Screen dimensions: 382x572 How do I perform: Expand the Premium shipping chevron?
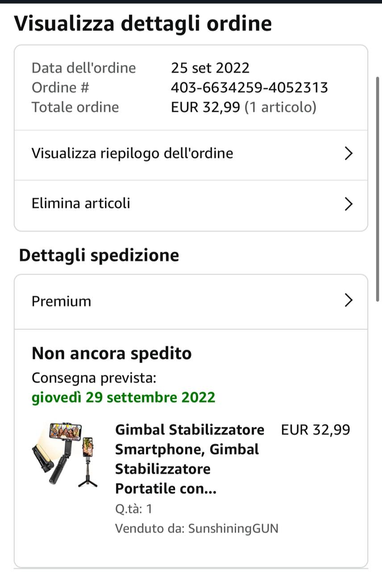pyautogui.click(x=349, y=301)
